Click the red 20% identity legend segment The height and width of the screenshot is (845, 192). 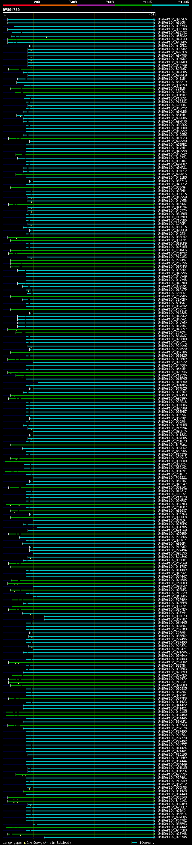click(x=21, y=6)
